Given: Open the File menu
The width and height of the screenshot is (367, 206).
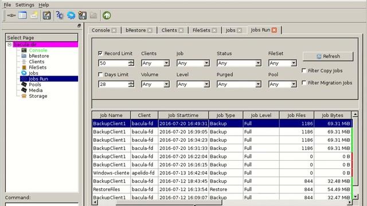Looking at the screenshot, I should pyautogui.click(x=7, y=5).
